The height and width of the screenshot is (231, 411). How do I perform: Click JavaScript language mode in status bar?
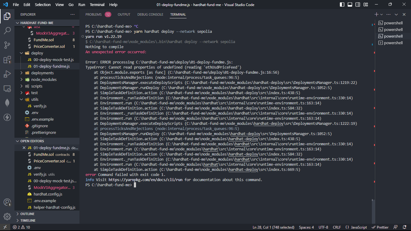click(x=356, y=227)
